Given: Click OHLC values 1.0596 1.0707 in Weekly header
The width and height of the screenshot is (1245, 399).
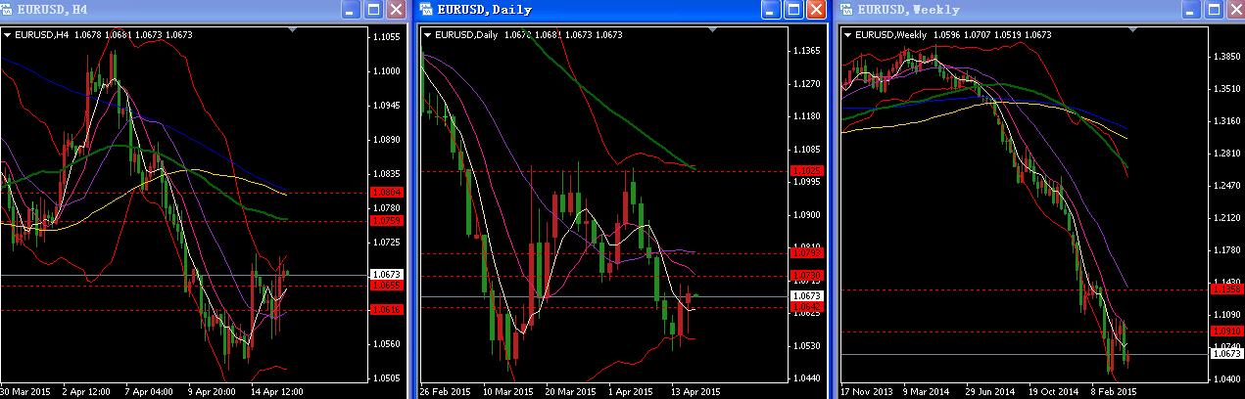Looking at the screenshot, I should tap(960, 35).
